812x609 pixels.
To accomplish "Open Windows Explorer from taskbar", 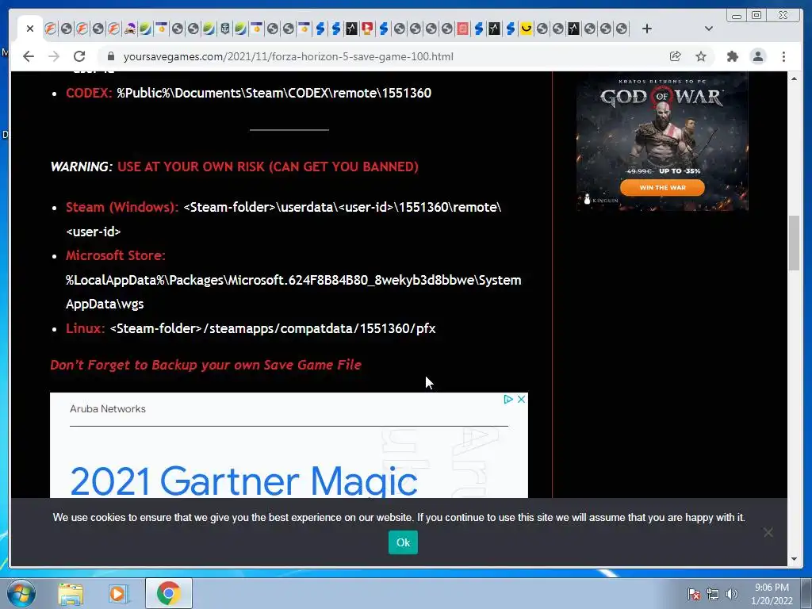I will click(71, 593).
